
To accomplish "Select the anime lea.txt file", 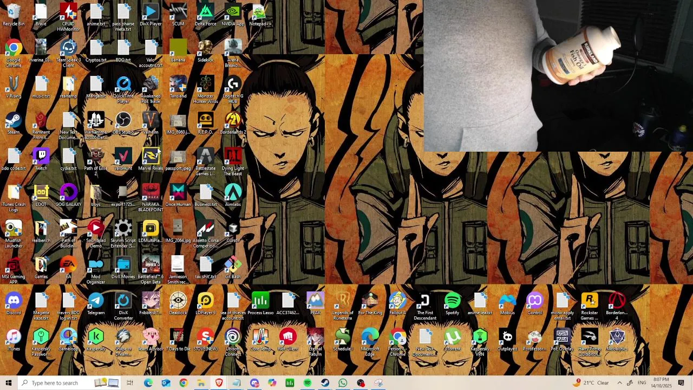I will (x=480, y=304).
